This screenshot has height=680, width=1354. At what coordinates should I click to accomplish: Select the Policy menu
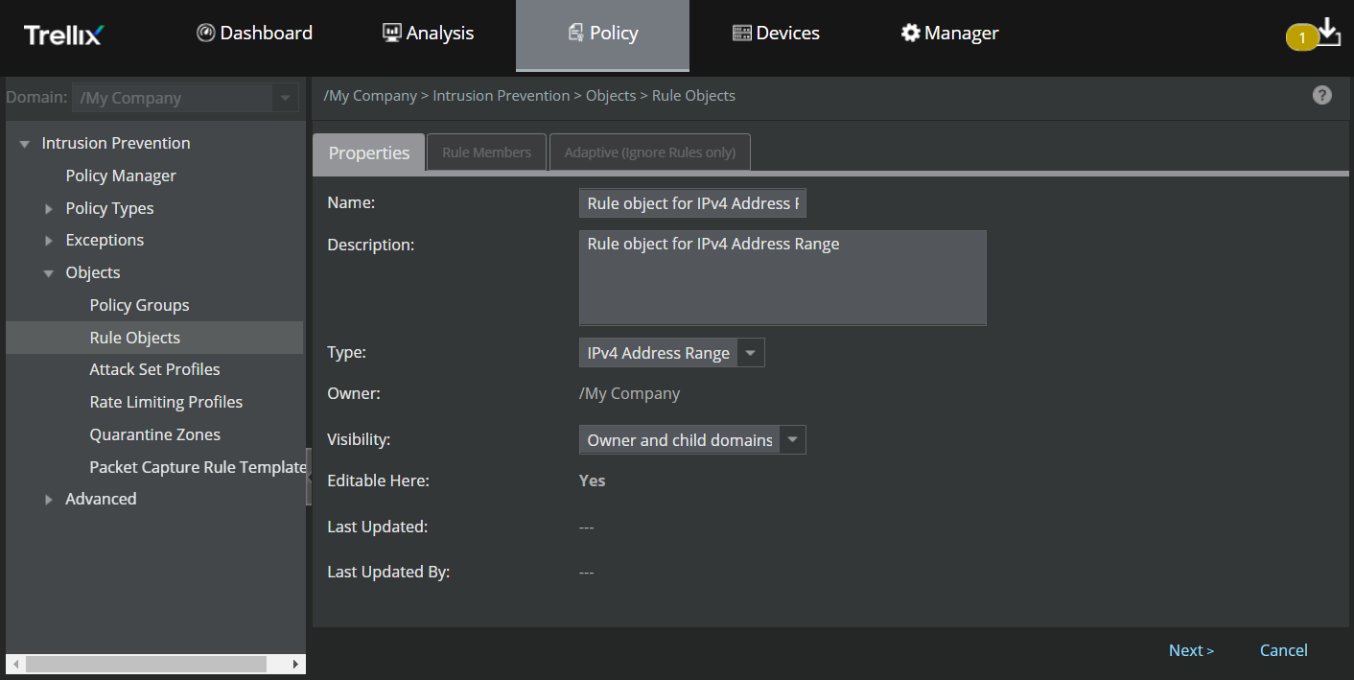click(602, 35)
